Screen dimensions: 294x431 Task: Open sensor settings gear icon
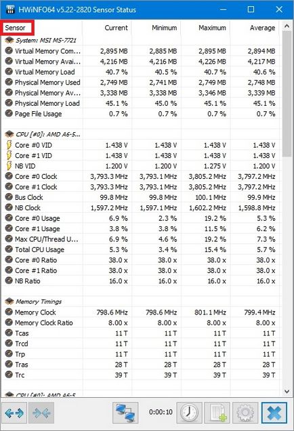245,413
